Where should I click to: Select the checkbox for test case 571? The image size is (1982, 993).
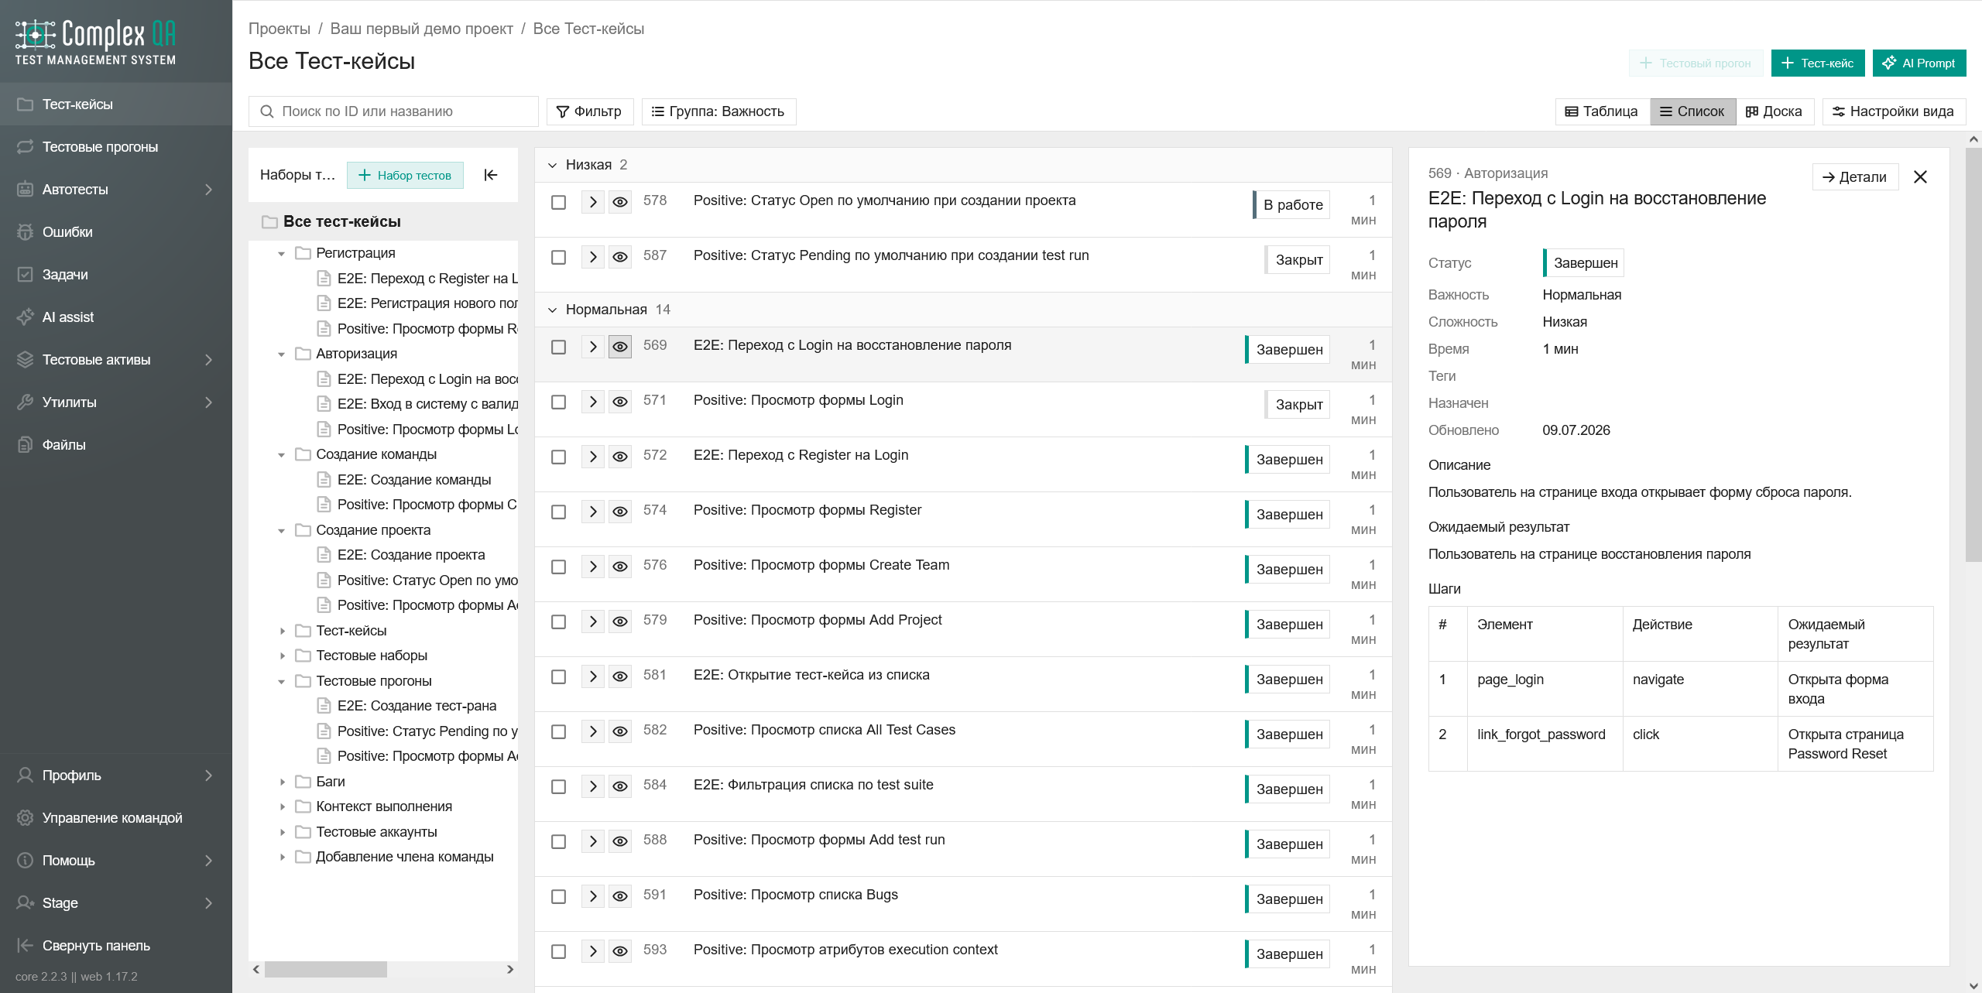point(558,402)
